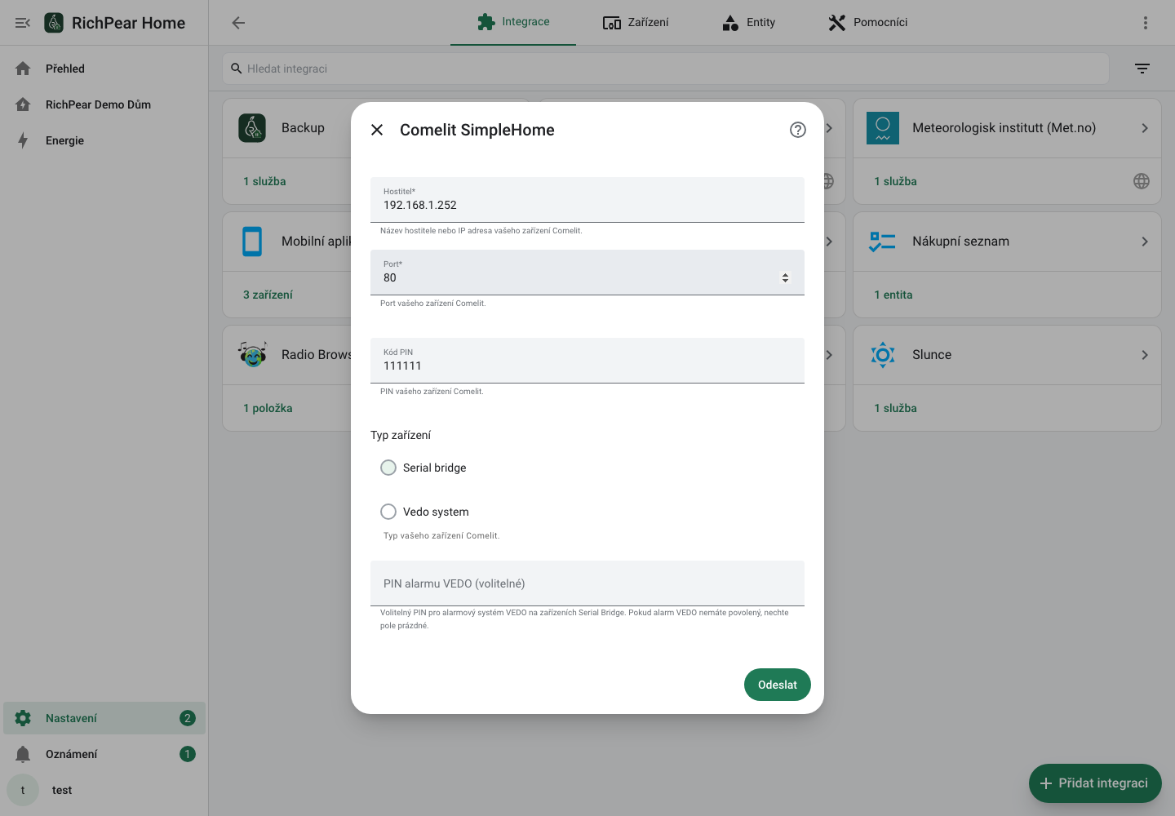Click the Kód PIN input field
The width and height of the screenshot is (1175, 816).
coord(587,361)
